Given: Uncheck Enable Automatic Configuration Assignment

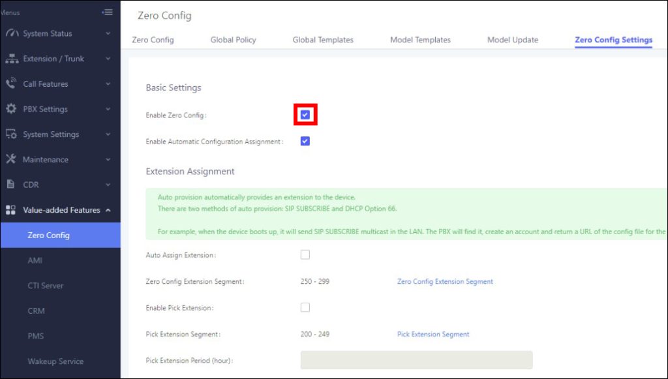Looking at the screenshot, I should click(305, 140).
